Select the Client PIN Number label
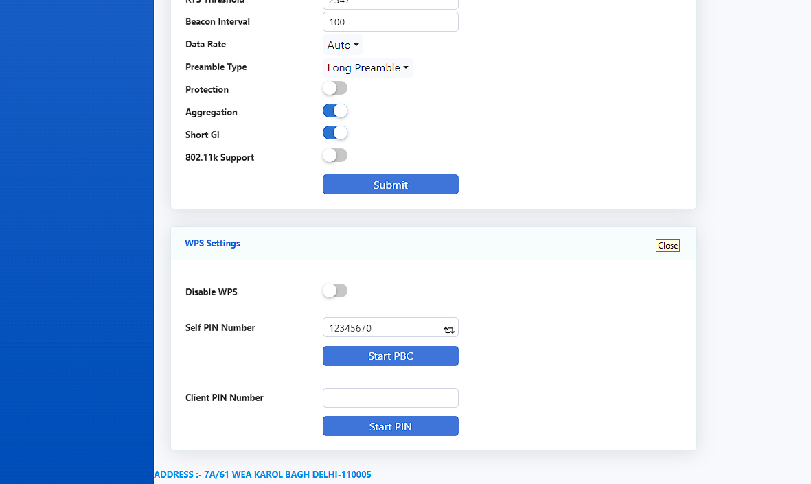Screen dimensions: 811x484 (225, 397)
